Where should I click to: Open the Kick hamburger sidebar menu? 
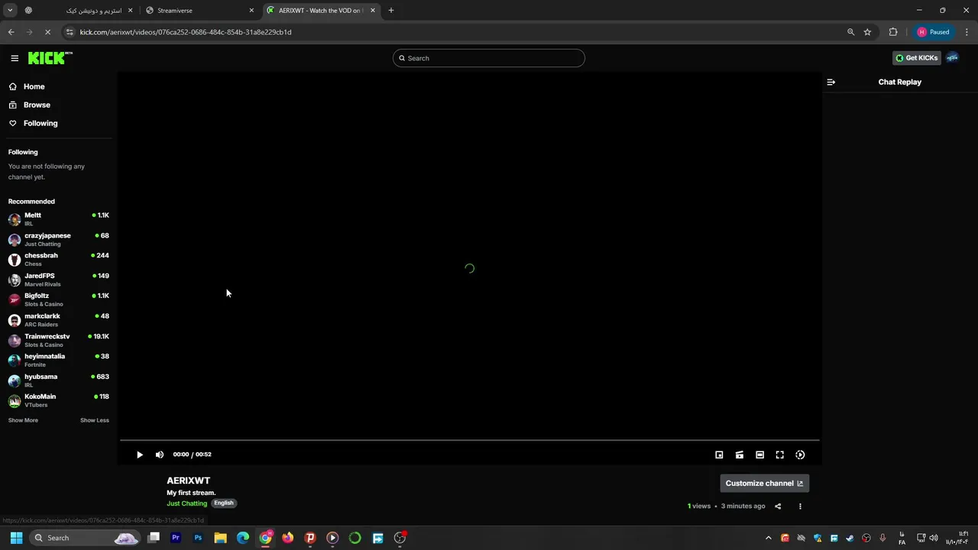(15, 58)
